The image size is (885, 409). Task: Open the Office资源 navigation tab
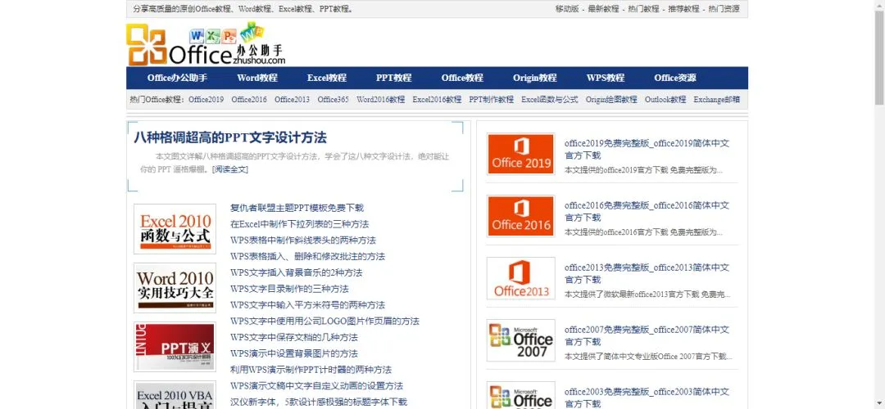(675, 78)
